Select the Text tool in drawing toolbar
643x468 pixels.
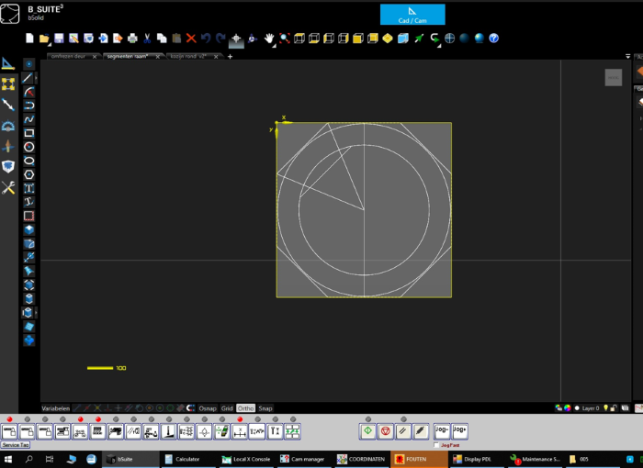pos(28,188)
